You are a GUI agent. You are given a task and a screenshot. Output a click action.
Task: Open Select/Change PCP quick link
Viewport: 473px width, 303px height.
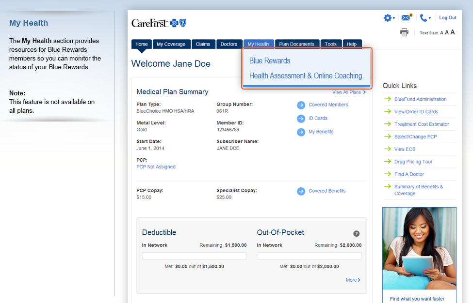[x=416, y=136]
